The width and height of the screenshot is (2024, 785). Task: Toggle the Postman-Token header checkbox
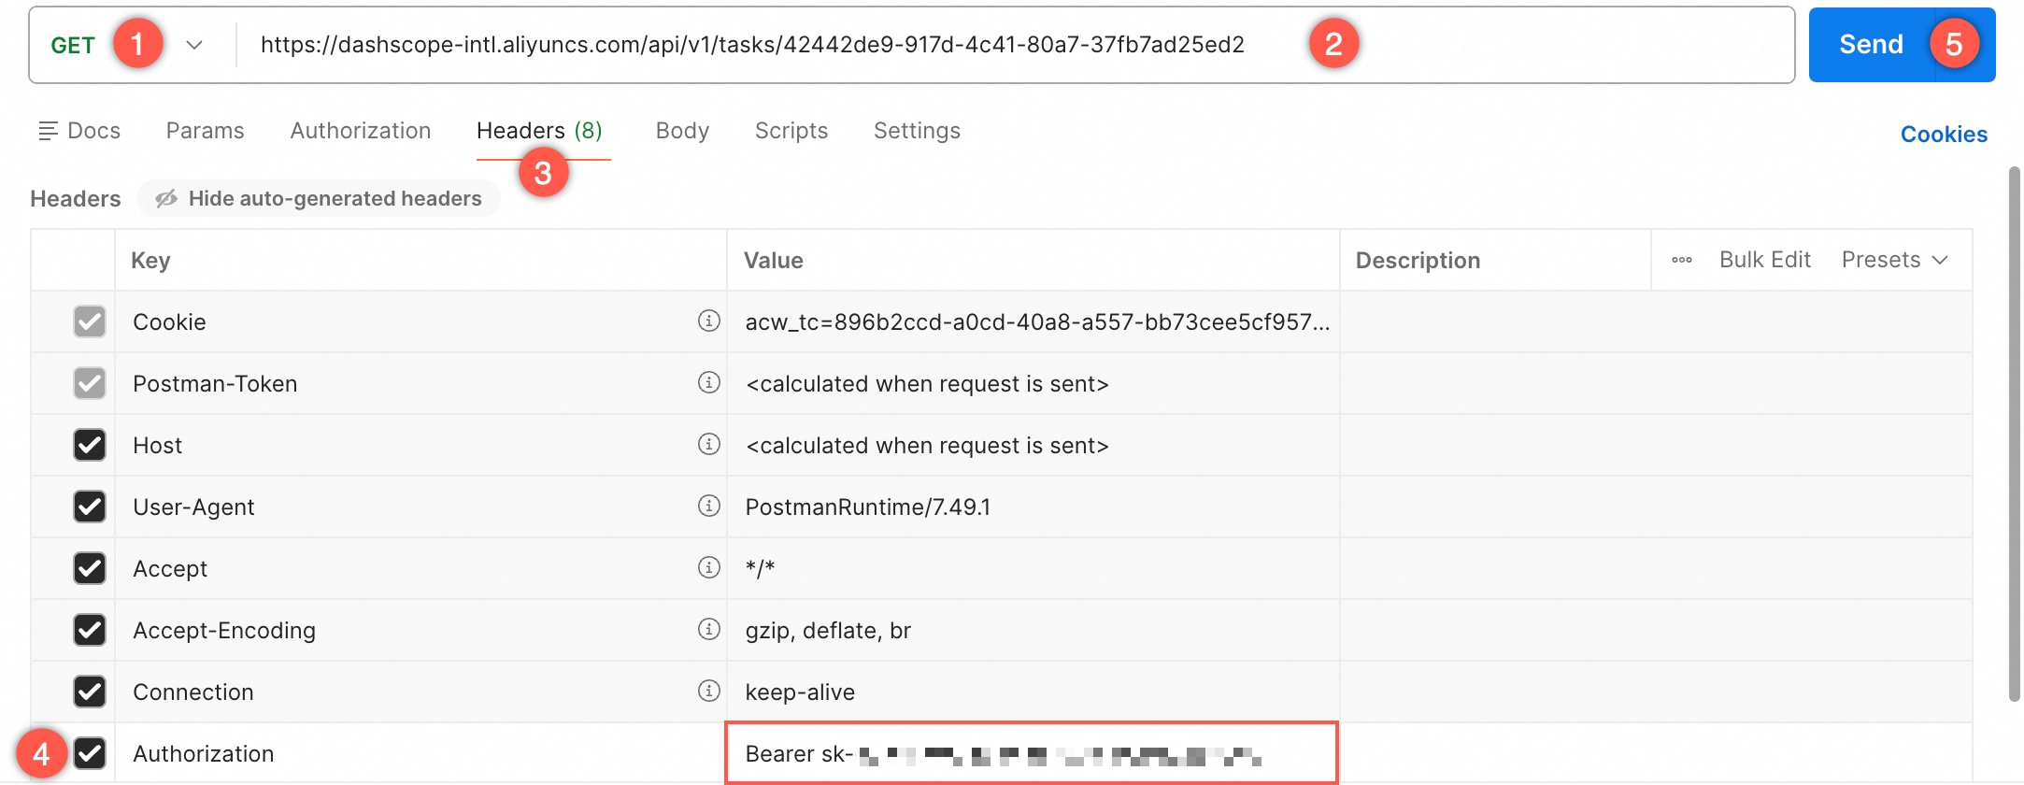click(90, 383)
